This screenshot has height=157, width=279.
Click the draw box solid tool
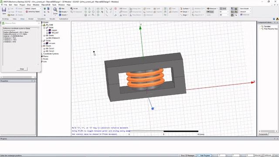(85, 9)
